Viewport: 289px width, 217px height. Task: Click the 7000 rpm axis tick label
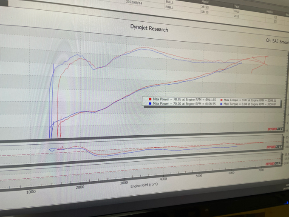pos(261,170)
